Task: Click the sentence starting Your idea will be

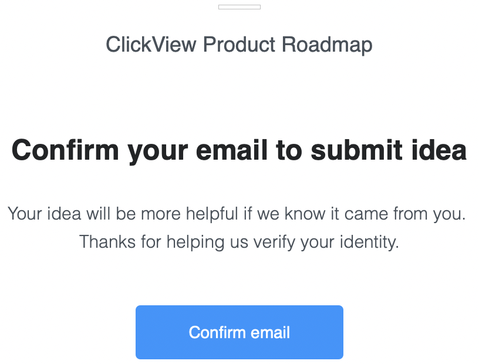Action: pos(237,214)
